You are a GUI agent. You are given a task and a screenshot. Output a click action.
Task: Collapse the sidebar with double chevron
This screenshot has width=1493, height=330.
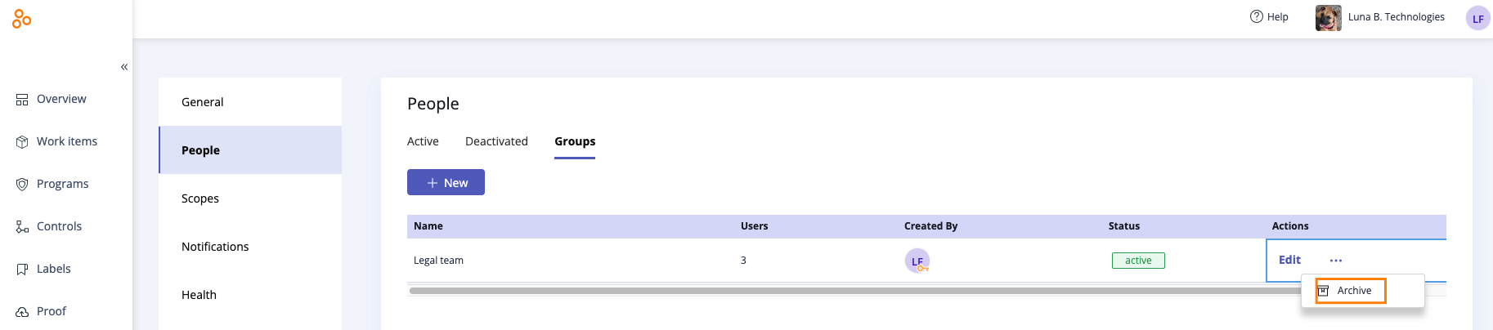pos(124,67)
